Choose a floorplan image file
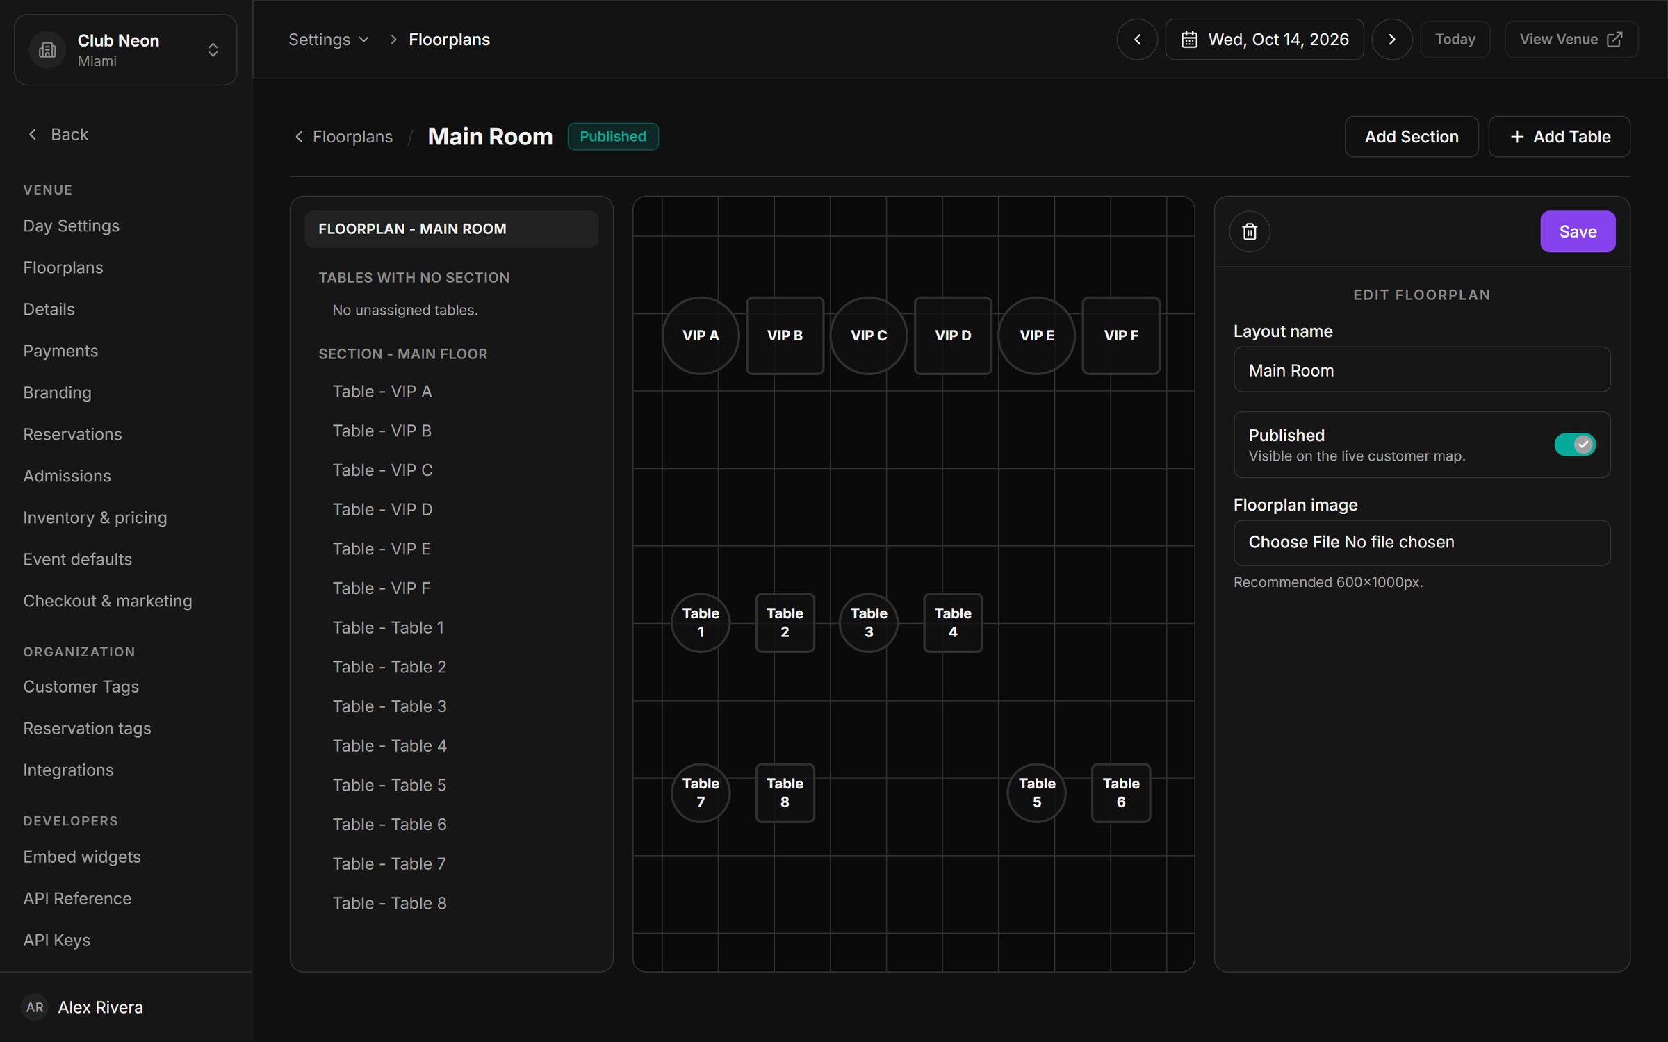 pos(1422,543)
